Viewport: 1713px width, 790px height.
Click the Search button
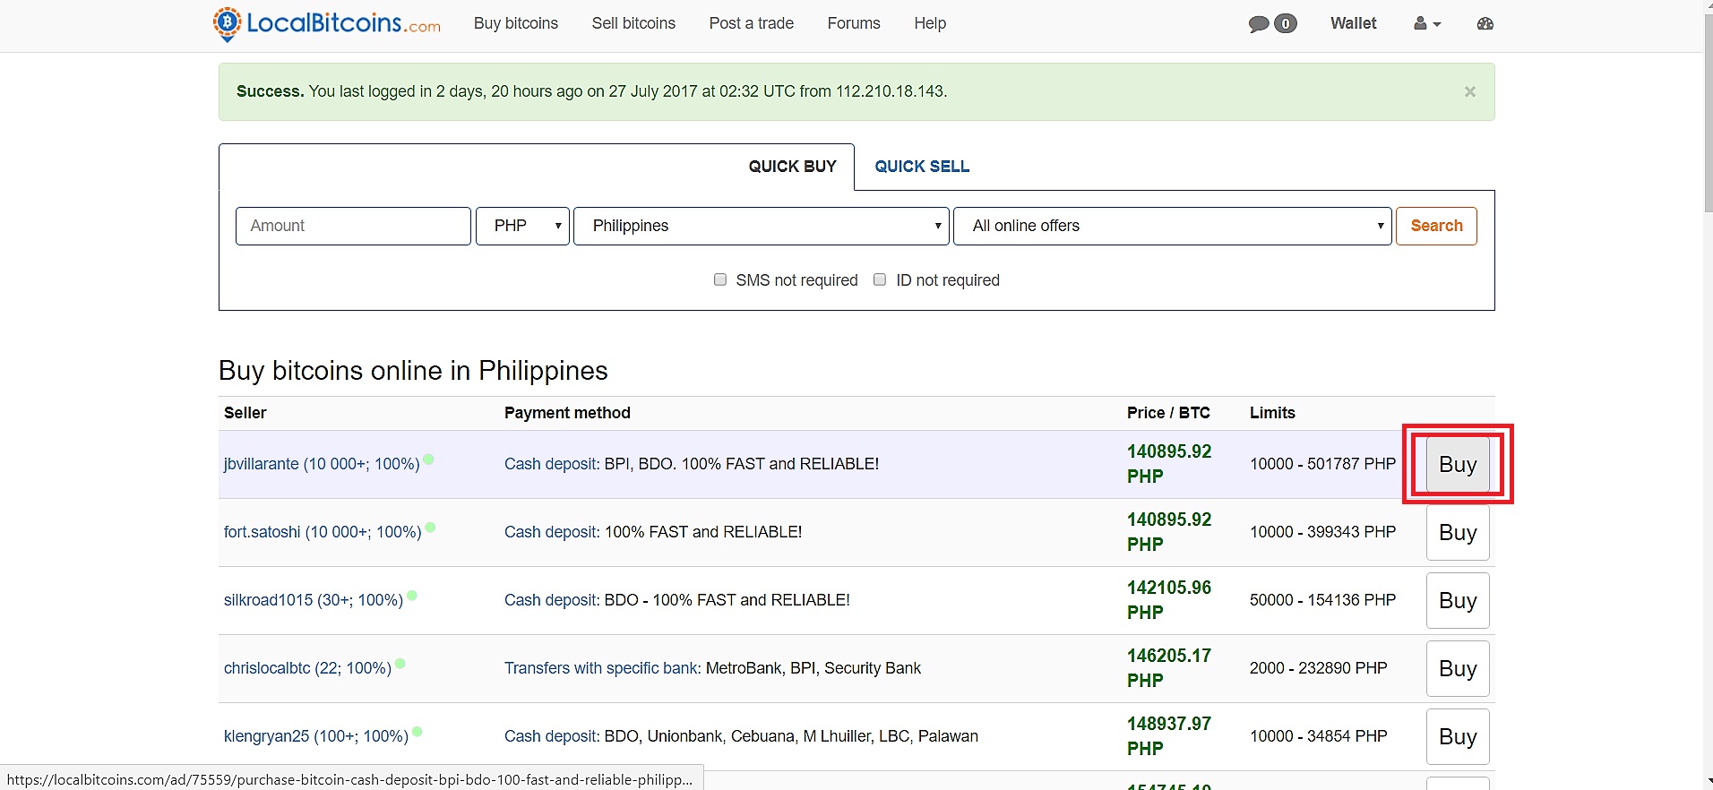coord(1436,226)
